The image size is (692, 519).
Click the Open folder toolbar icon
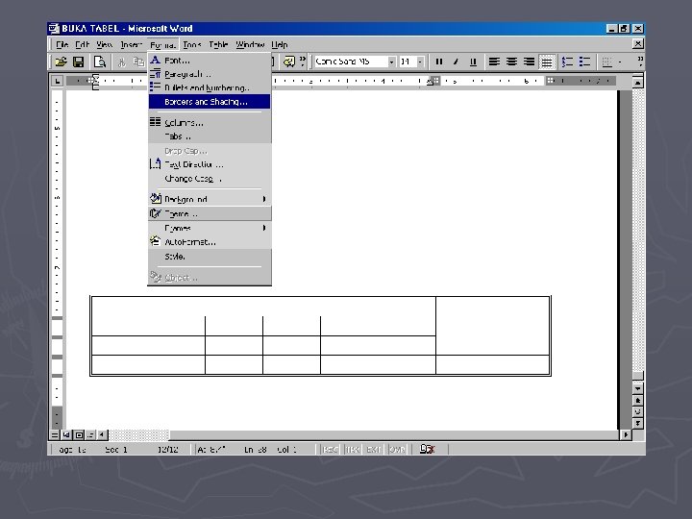[61, 62]
